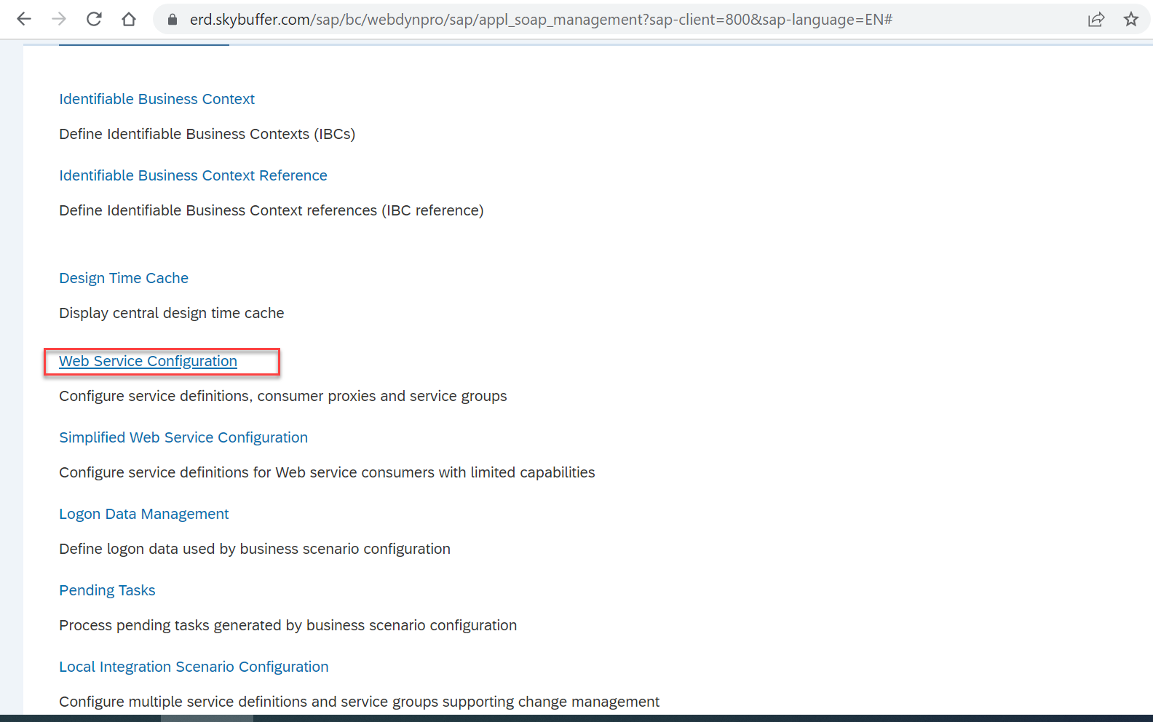
Task: Click 'Display central design time cache' text
Action: point(172,313)
